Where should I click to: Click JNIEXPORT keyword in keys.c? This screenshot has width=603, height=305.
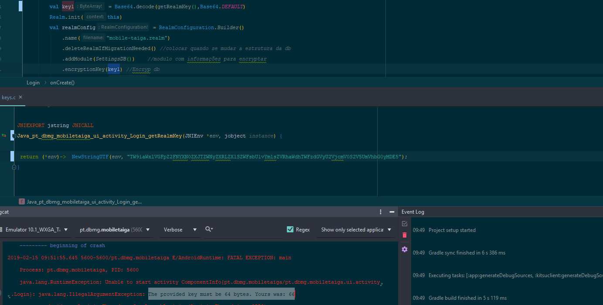[x=31, y=125]
